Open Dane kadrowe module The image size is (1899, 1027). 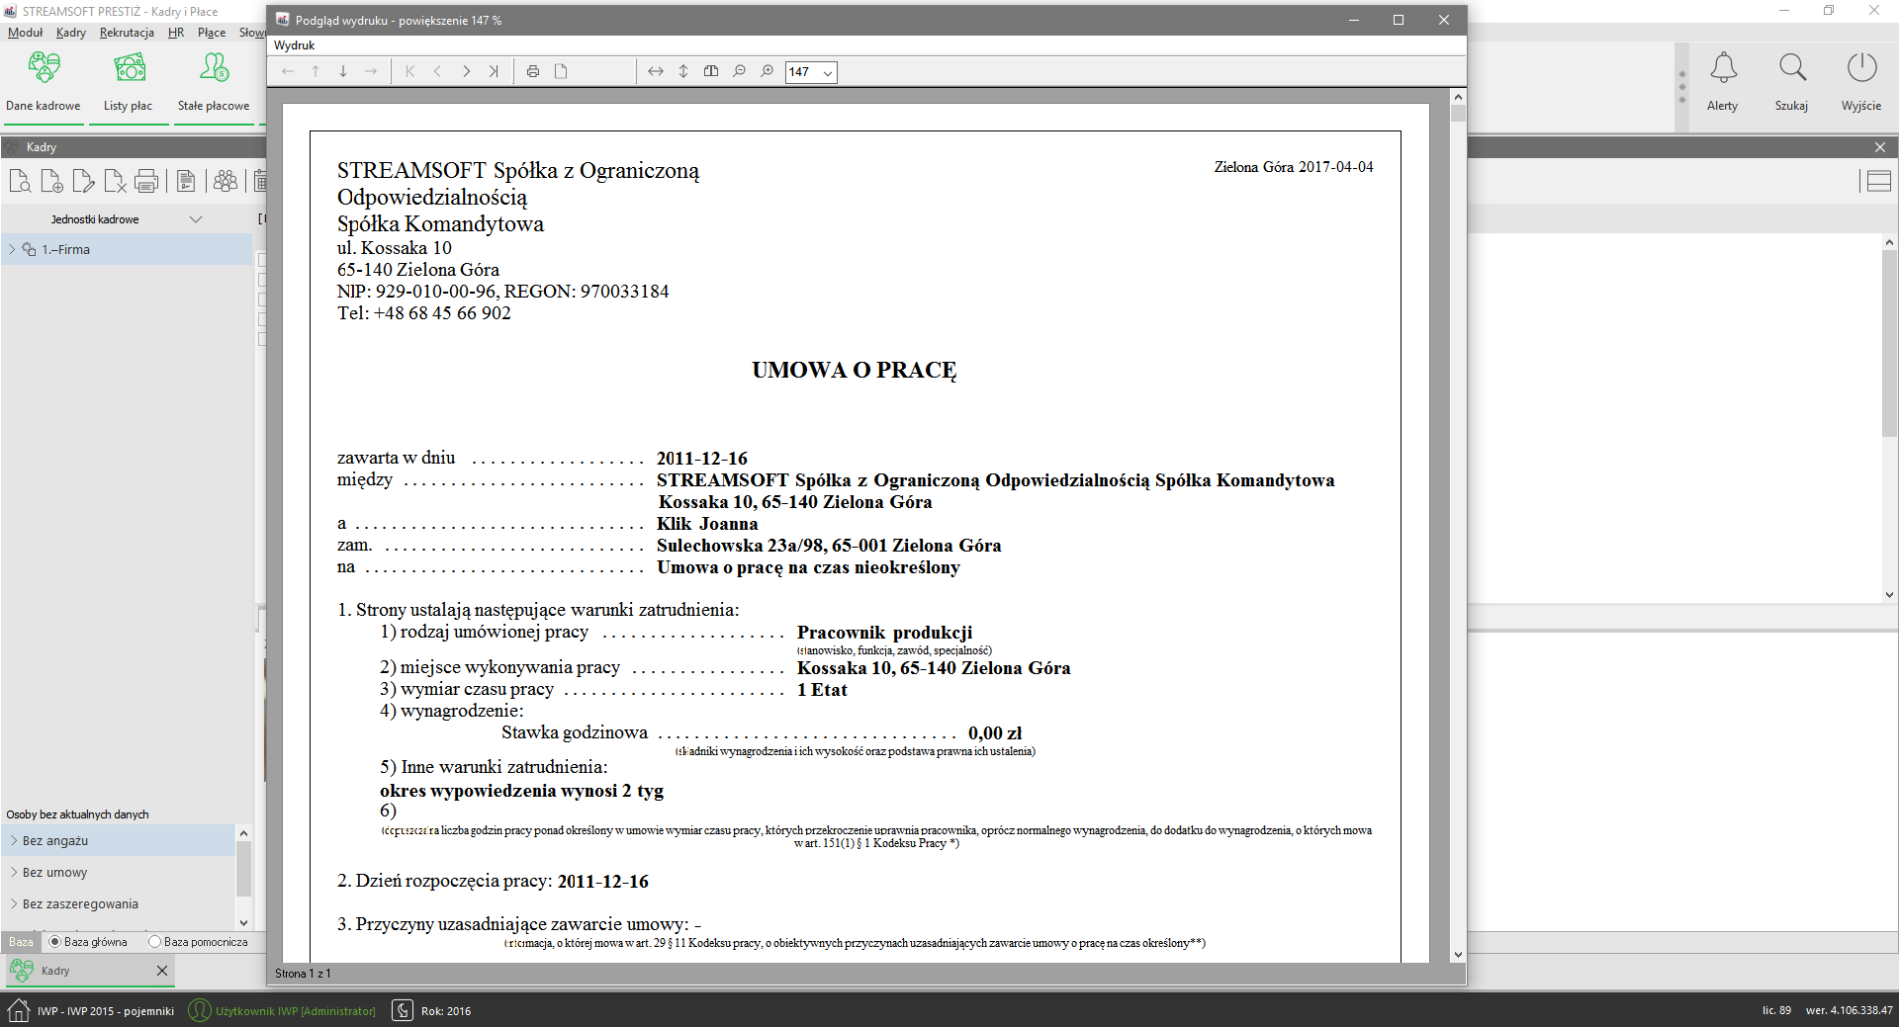(x=44, y=82)
